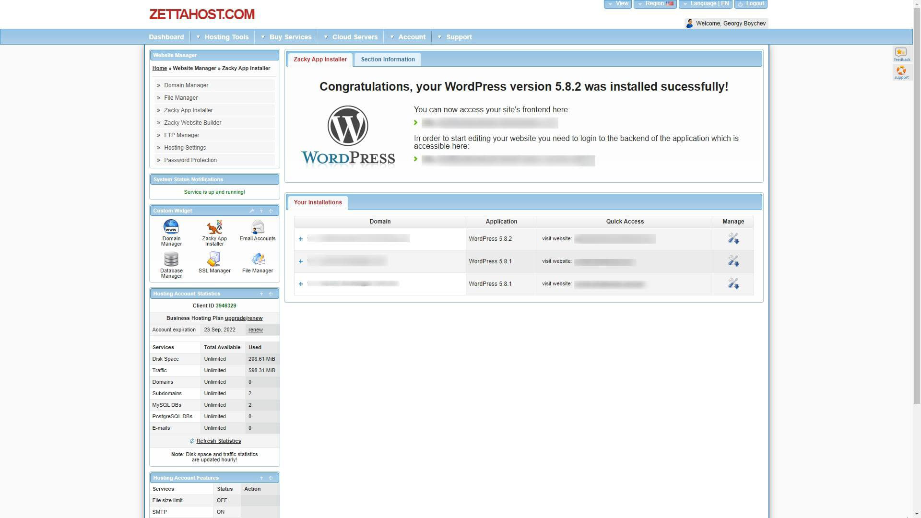The width and height of the screenshot is (921, 518).
Task: Open the View dropdown at top
Action: click(x=618, y=4)
